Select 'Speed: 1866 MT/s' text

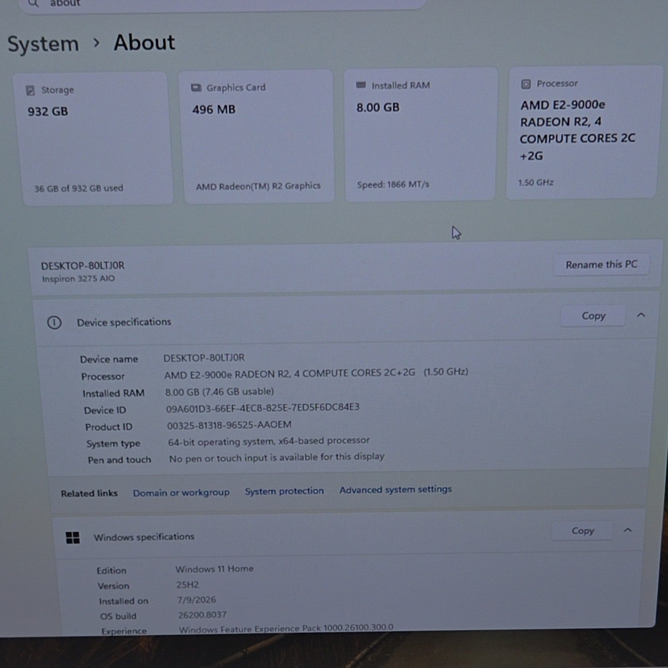tap(393, 184)
